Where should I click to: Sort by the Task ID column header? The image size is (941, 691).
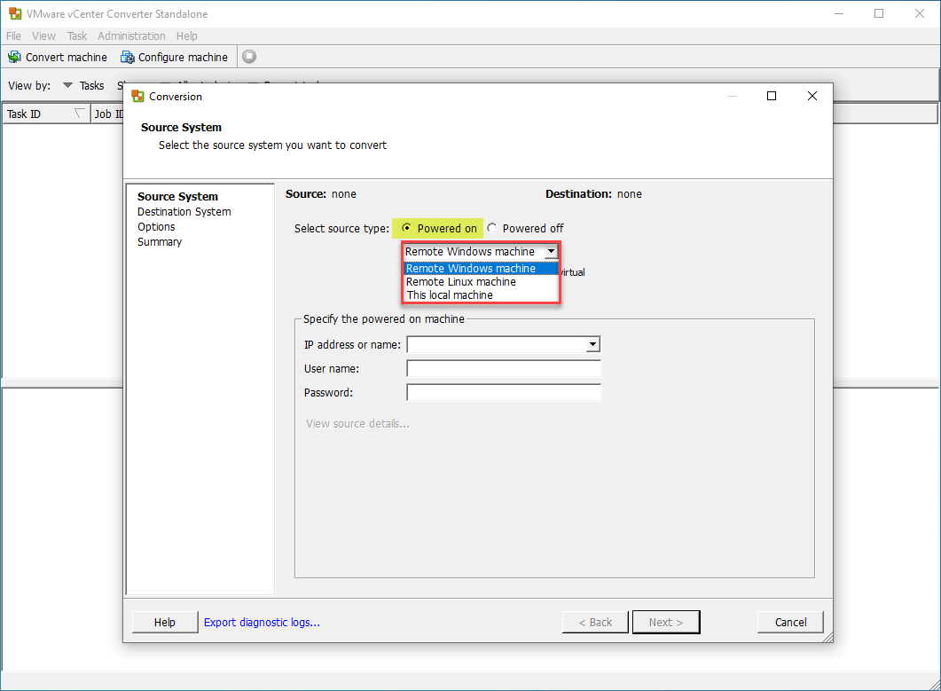[x=35, y=114]
